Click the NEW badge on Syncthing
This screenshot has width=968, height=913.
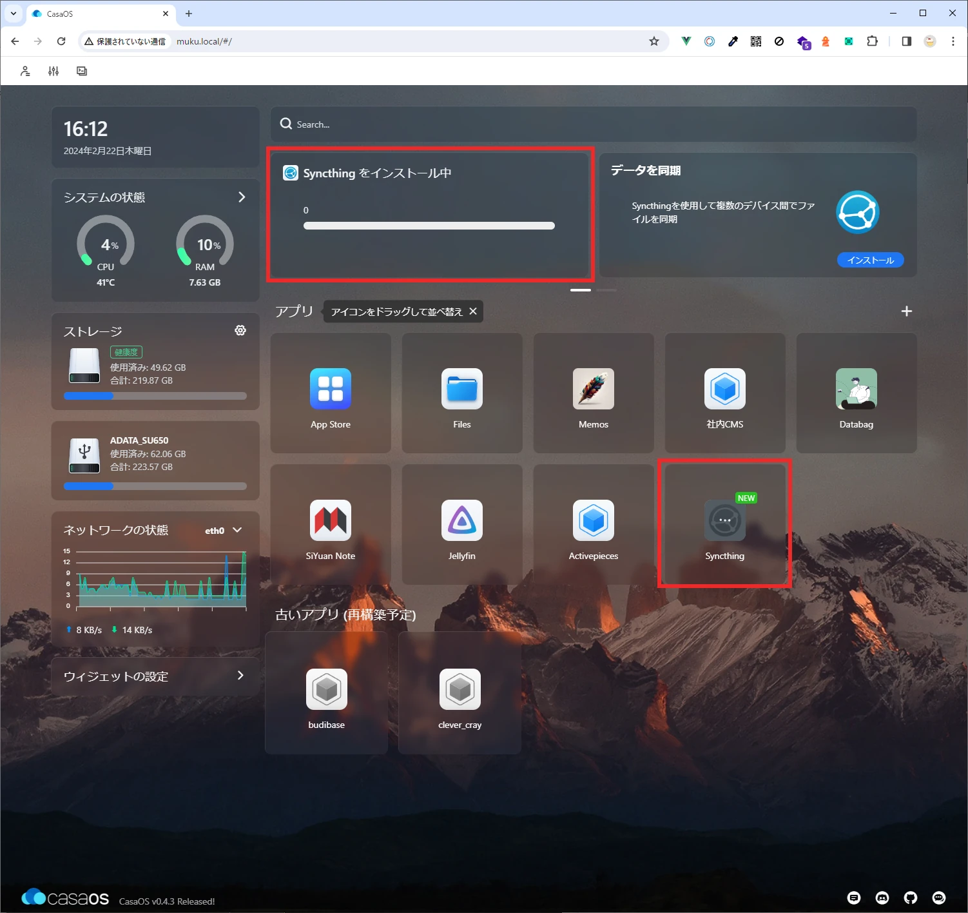pos(746,498)
